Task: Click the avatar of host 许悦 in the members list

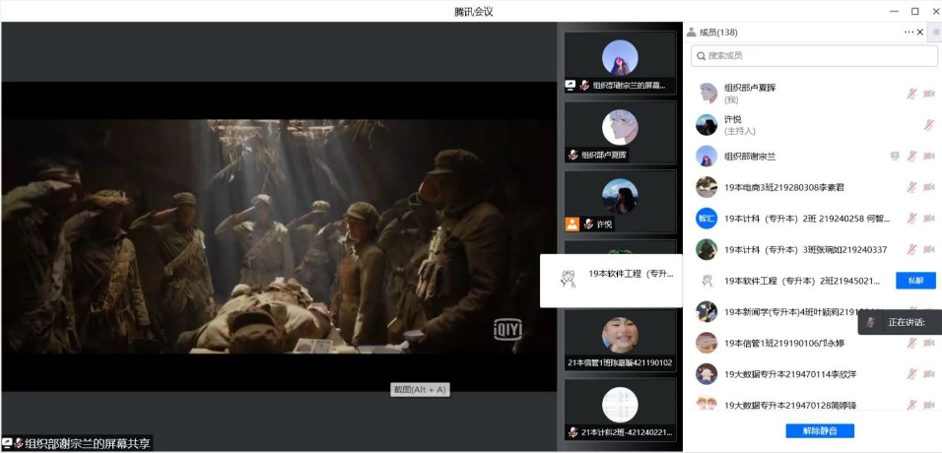Action: coord(706,124)
